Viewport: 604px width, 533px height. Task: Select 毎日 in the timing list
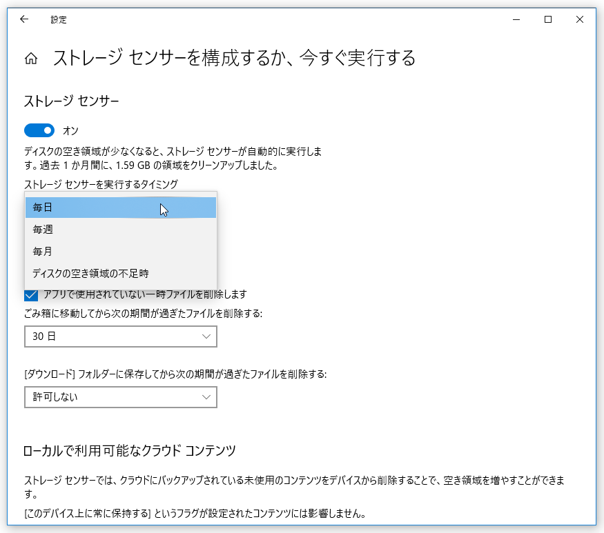click(x=121, y=208)
